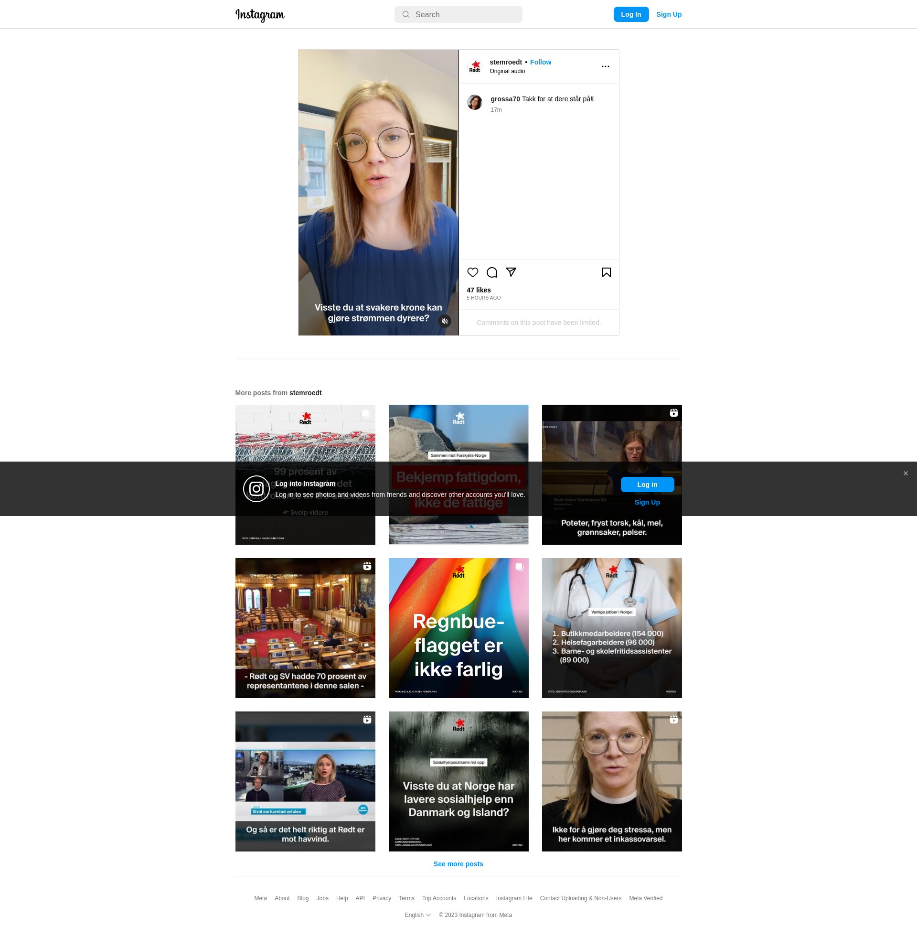Click Log in button in dark banner
The height and width of the screenshot is (948, 917).
(x=647, y=484)
